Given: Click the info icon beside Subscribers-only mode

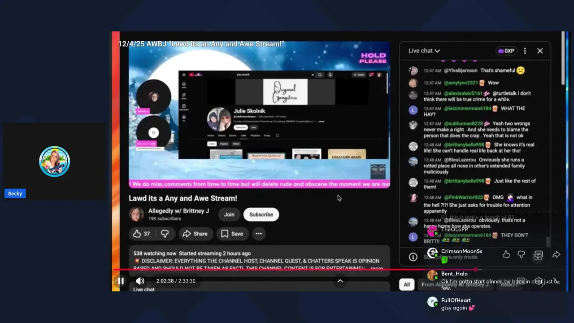Looking at the screenshot, I should [413, 257].
